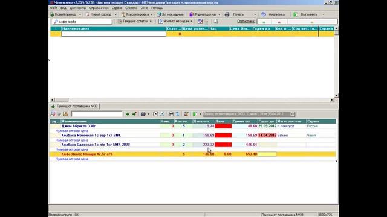Click the orange icon left of document search field
The width and height of the screenshot is (387, 217).
66,114
